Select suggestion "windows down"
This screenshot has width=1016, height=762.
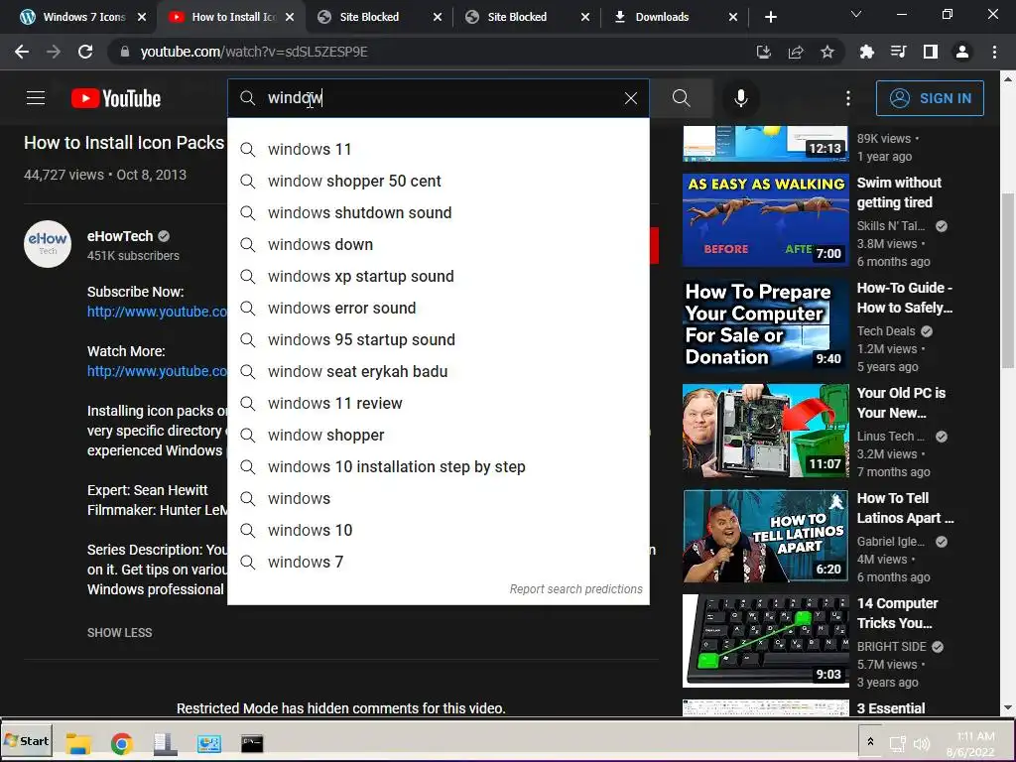coord(438,244)
